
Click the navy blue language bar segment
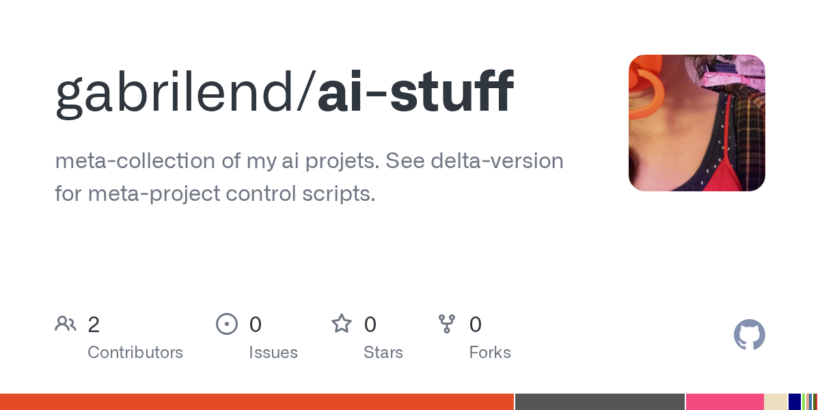pos(794,402)
